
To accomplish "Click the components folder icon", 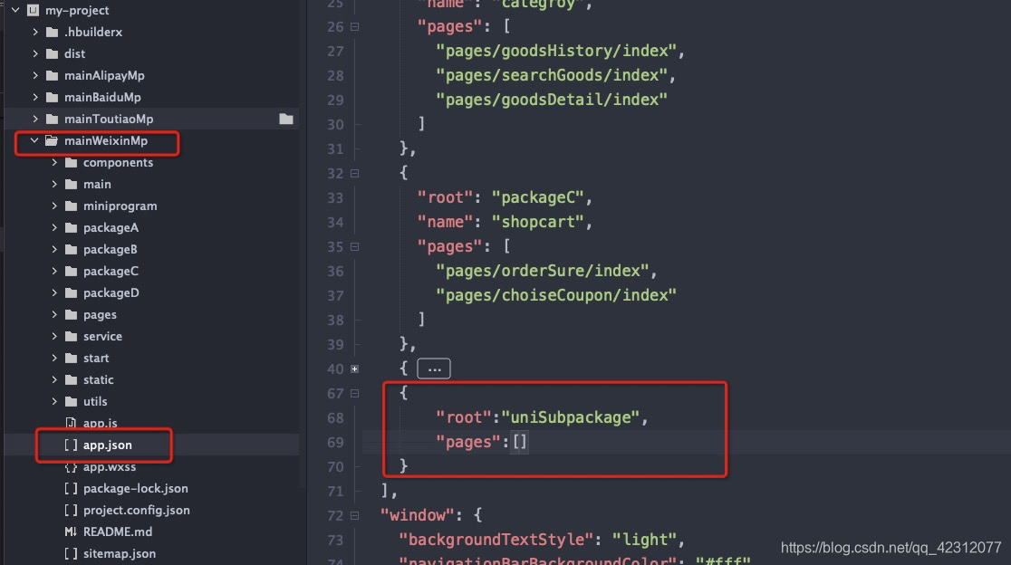I will (72, 162).
